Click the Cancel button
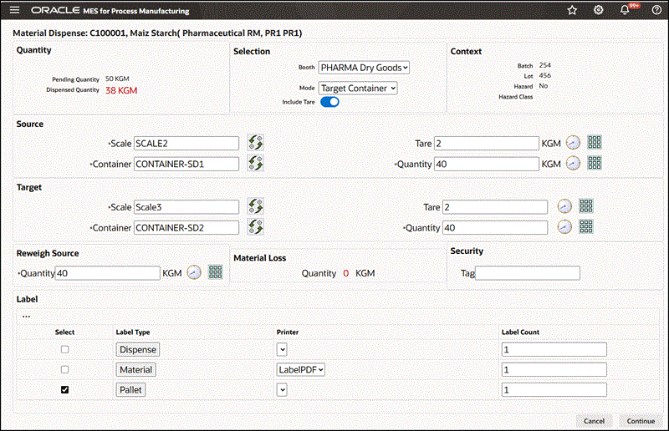 pos(594,421)
